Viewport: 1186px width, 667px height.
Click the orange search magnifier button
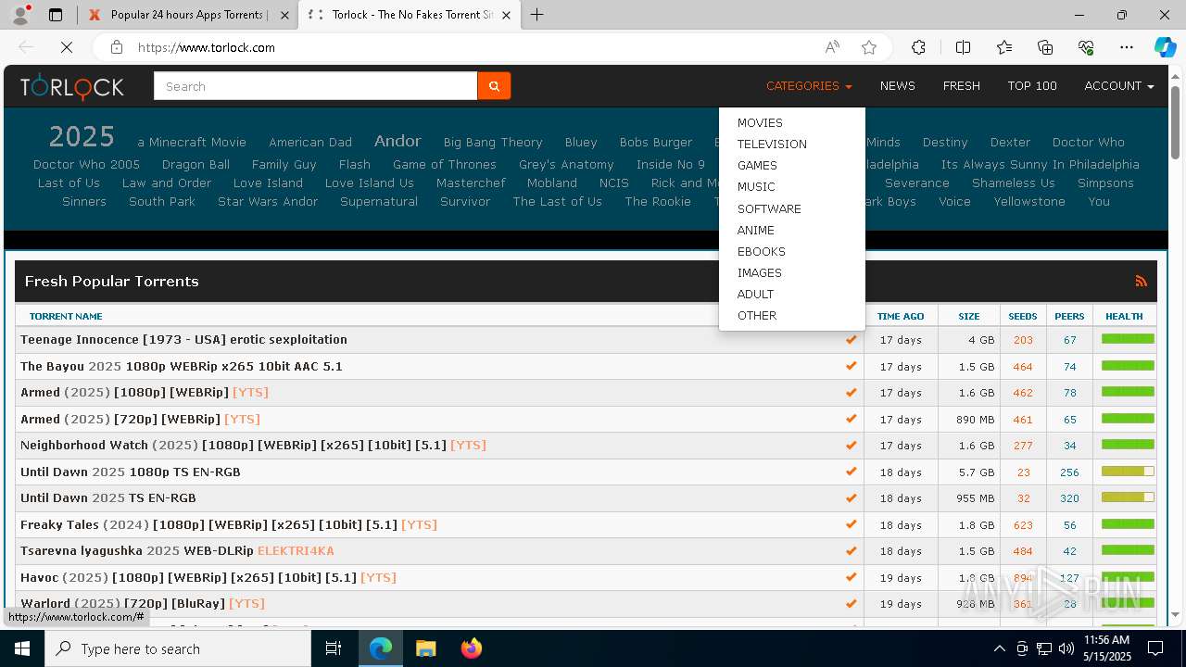pos(494,86)
